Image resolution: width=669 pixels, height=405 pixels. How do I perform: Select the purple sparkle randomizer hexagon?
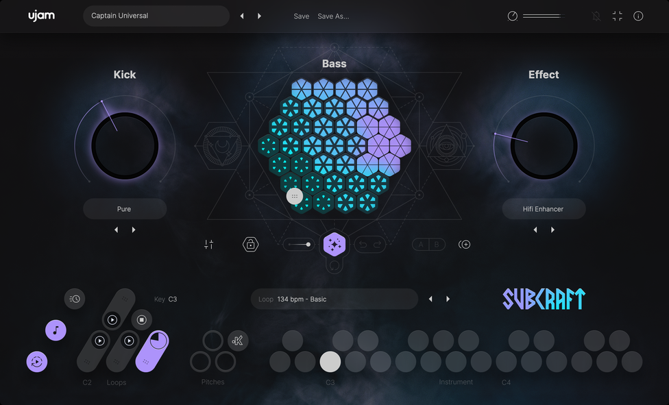point(334,244)
